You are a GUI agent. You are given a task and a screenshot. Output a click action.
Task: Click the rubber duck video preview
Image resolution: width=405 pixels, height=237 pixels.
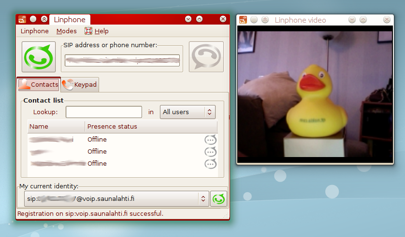click(x=315, y=94)
